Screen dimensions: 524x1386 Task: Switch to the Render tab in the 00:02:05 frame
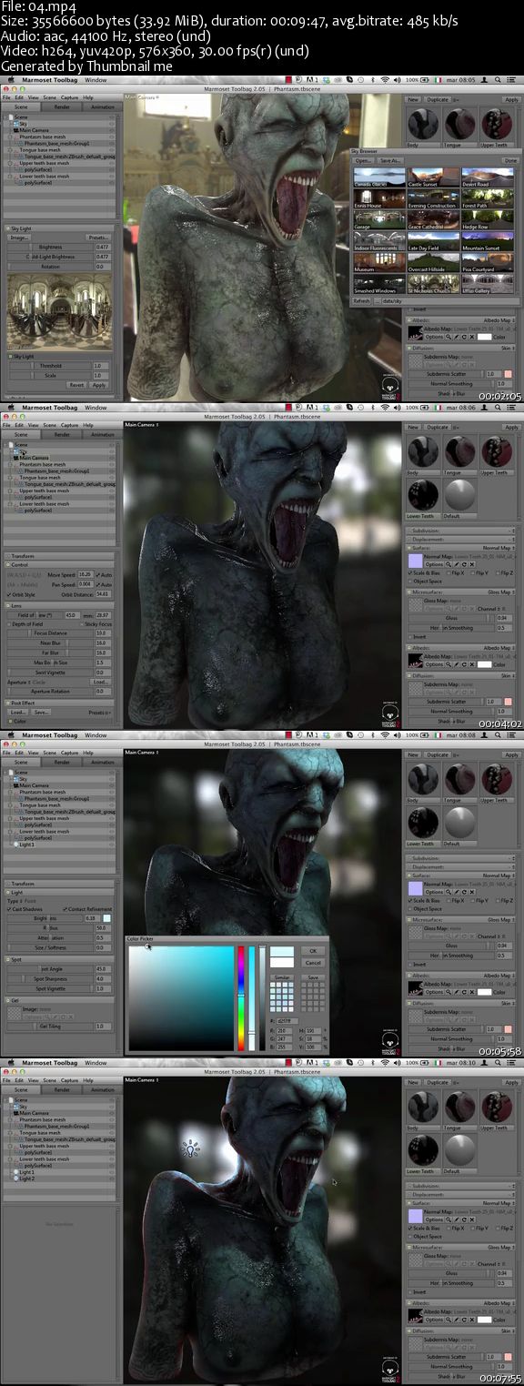point(62,107)
